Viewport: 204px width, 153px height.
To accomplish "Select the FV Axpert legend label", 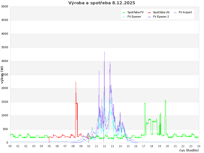I will (x=185, y=12).
